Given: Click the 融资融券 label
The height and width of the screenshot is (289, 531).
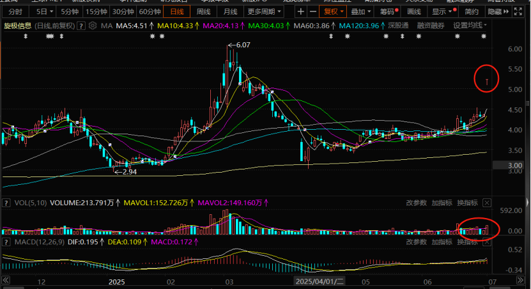Looking at the screenshot, I should [x=431, y=26].
